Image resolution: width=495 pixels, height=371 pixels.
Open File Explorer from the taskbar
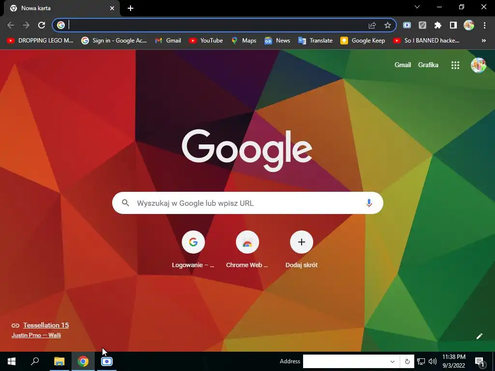click(59, 361)
